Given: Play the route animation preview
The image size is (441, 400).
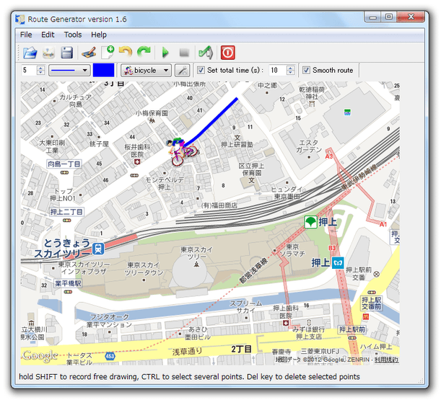Looking at the screenshot, I should (165, 53).
